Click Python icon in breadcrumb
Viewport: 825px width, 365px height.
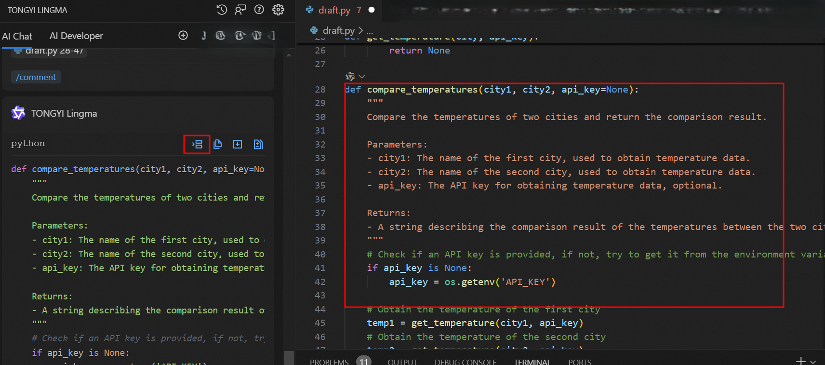click(314, 30)
